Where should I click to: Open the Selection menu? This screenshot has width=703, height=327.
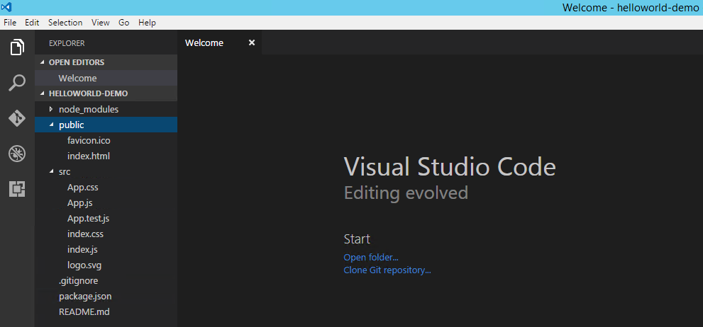65,23
